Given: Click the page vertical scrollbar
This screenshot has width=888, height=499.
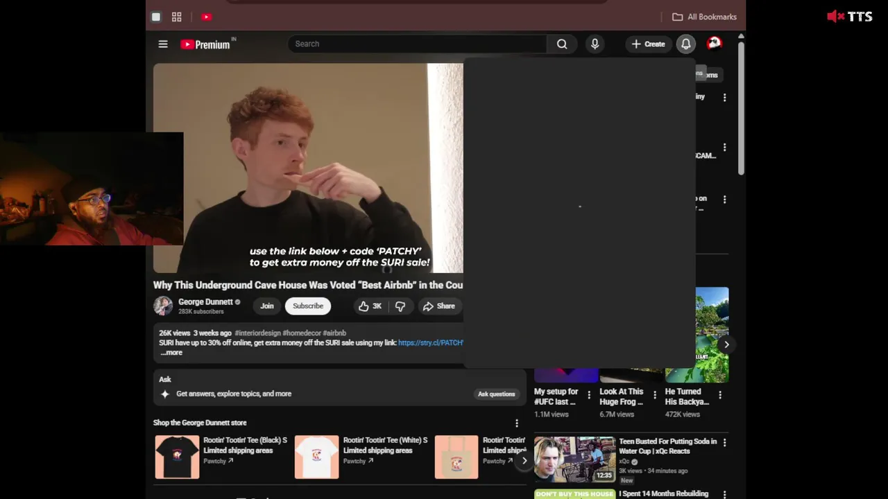Looking at the screenshot, I should click(741, 107).
